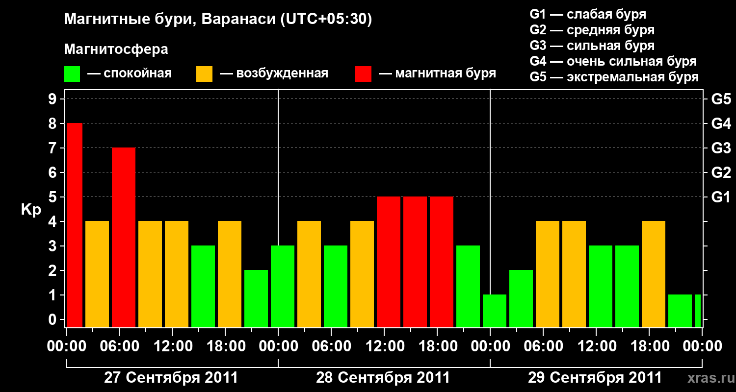The image size is (736, 392).
Task: Click the green Kp 2 bar on 29 September
Action: [521, 298]
